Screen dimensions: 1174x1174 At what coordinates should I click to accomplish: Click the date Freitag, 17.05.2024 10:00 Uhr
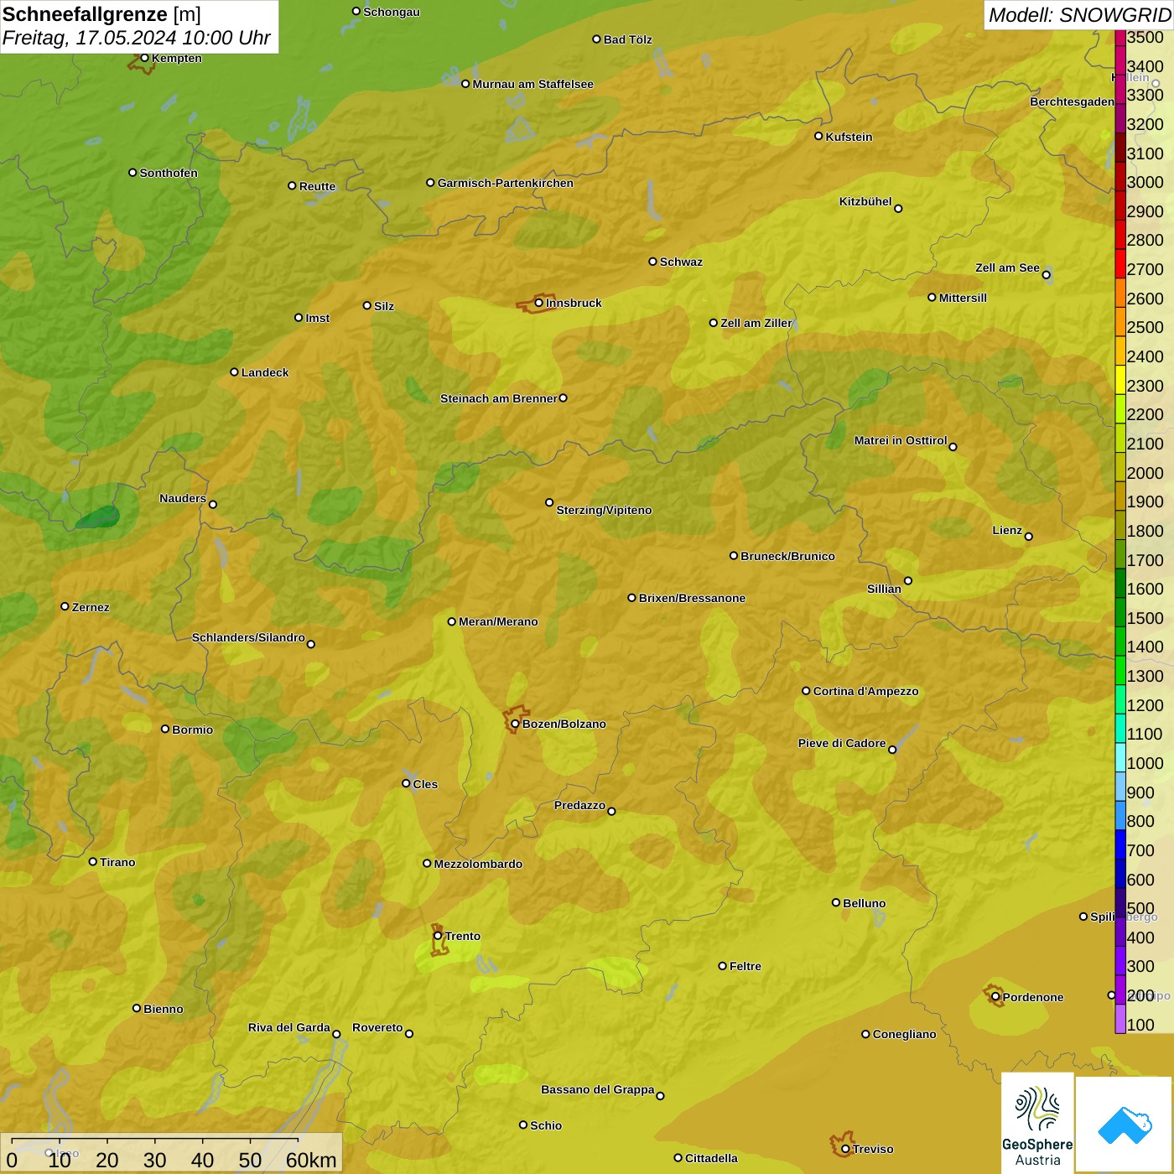(x=136, y=39)
